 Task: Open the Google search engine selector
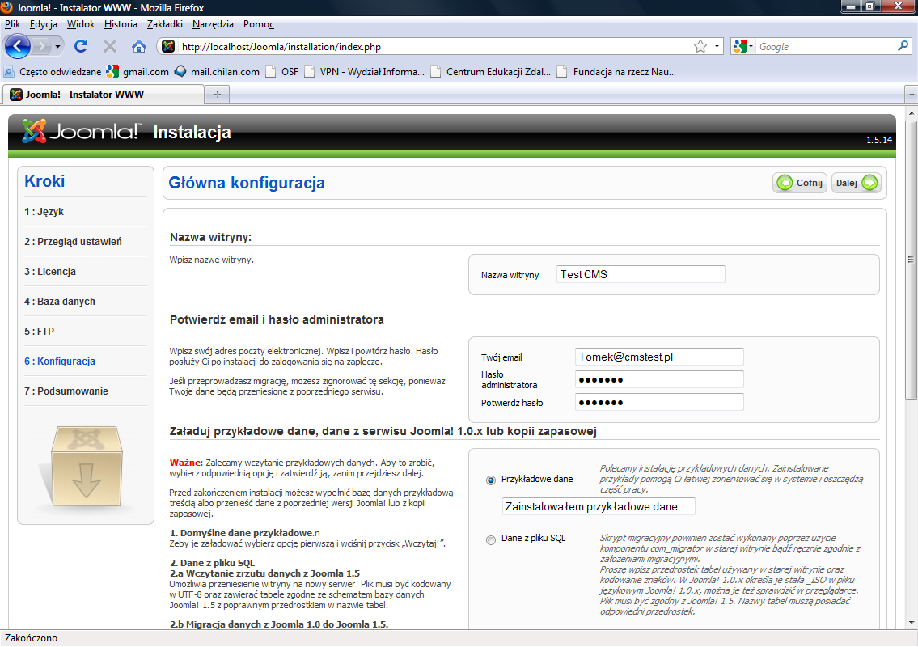coord(743,46)
